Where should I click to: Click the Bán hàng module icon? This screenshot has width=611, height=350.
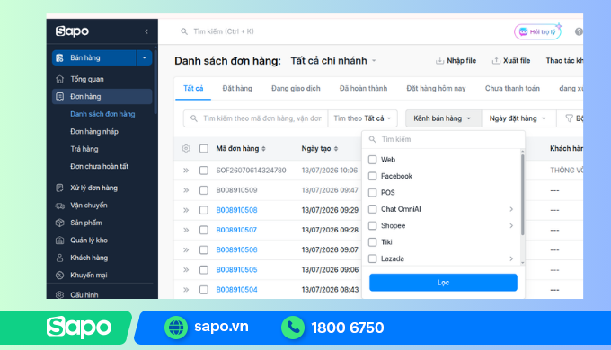[59, 57]
